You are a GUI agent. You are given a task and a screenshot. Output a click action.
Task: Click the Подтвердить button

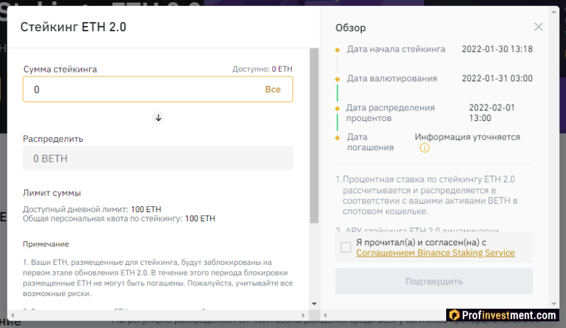pos(434,281)
